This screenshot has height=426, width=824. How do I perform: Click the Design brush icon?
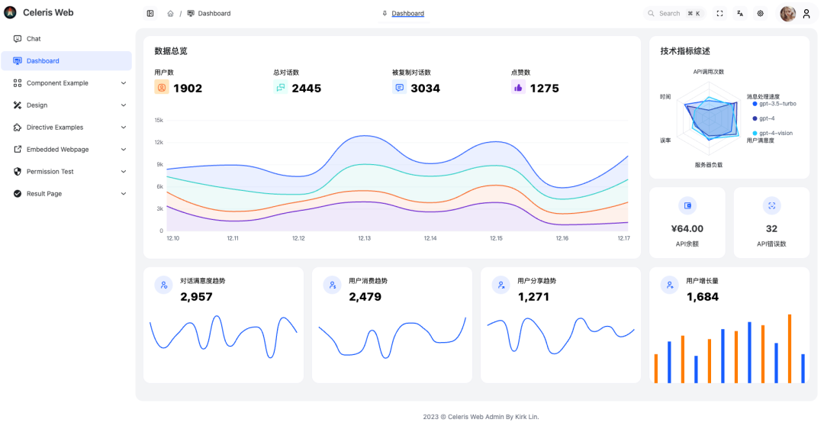18,105
